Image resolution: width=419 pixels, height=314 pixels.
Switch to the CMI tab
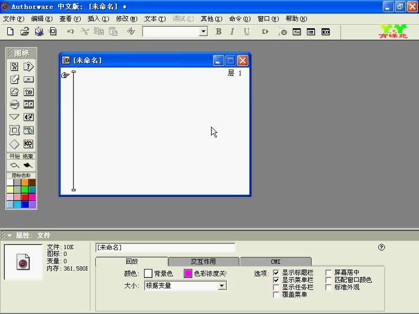(275, 261)
